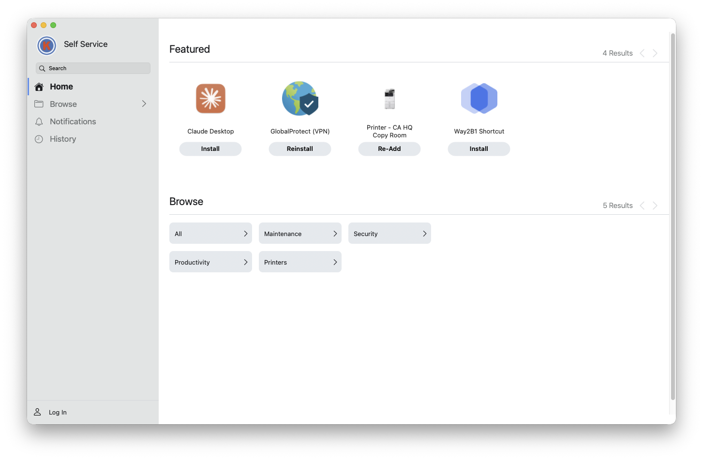
Task: Open the All category
Action: pos(210,233)
